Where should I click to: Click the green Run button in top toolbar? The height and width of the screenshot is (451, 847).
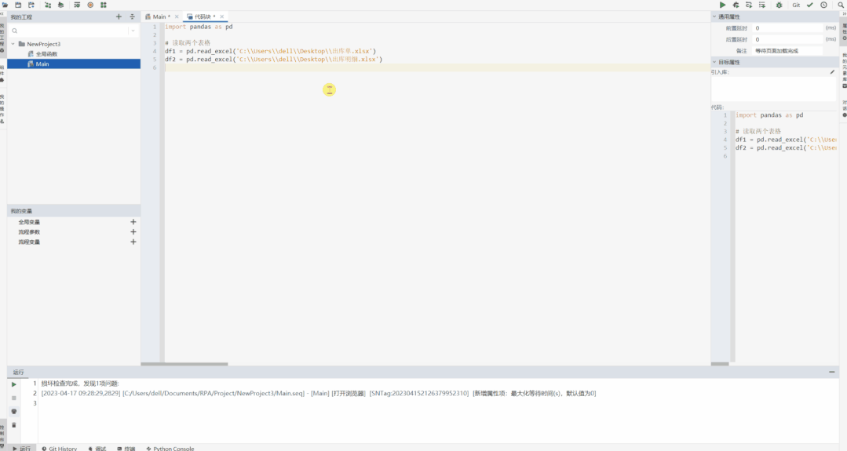[723, 5]
